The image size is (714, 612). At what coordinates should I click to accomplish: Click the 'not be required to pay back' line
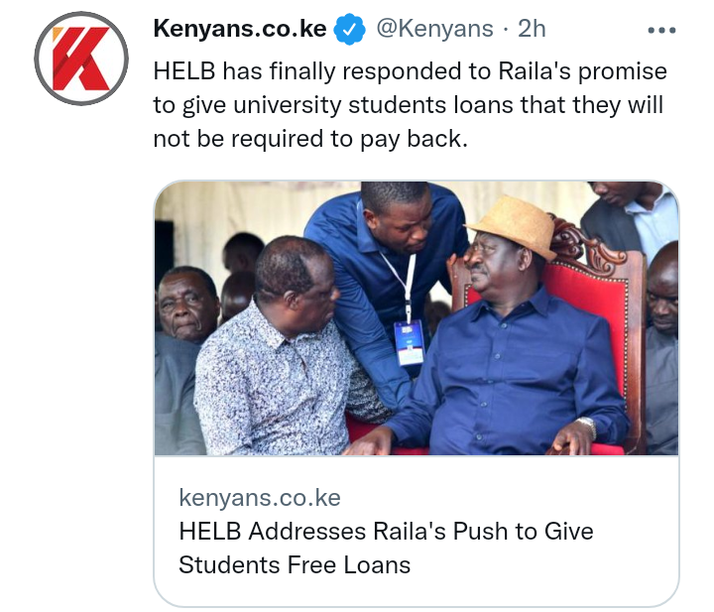point(310,139)
